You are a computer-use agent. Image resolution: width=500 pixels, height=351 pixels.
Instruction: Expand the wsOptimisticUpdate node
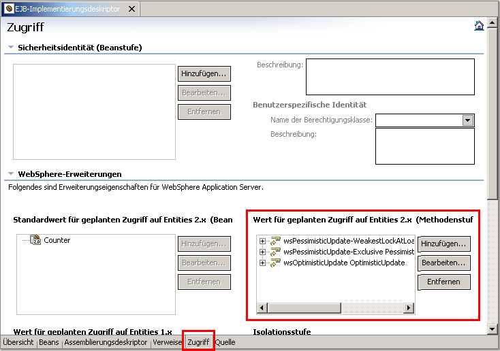click(262, 263)
